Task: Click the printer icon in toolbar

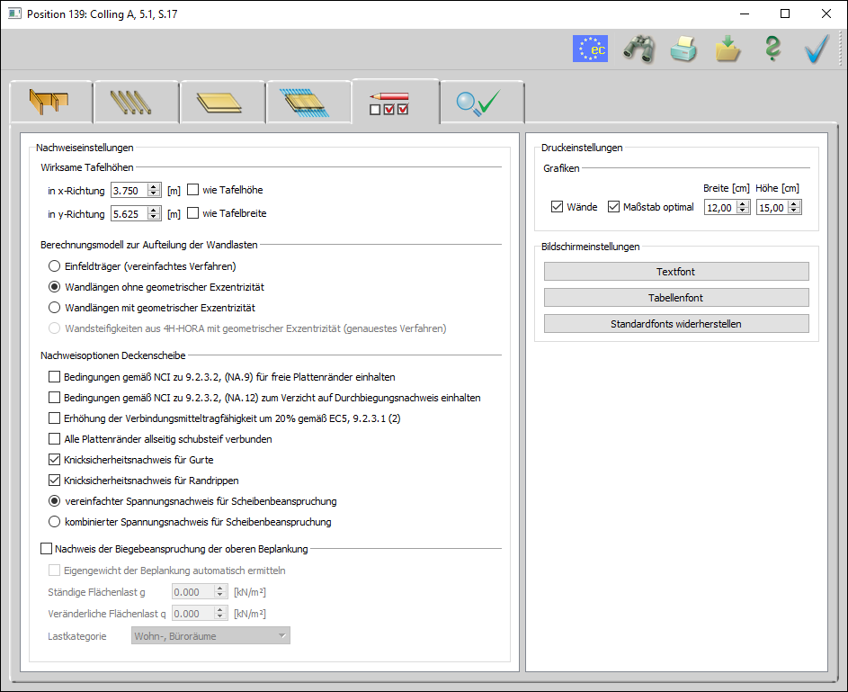Action: [683, 49]
